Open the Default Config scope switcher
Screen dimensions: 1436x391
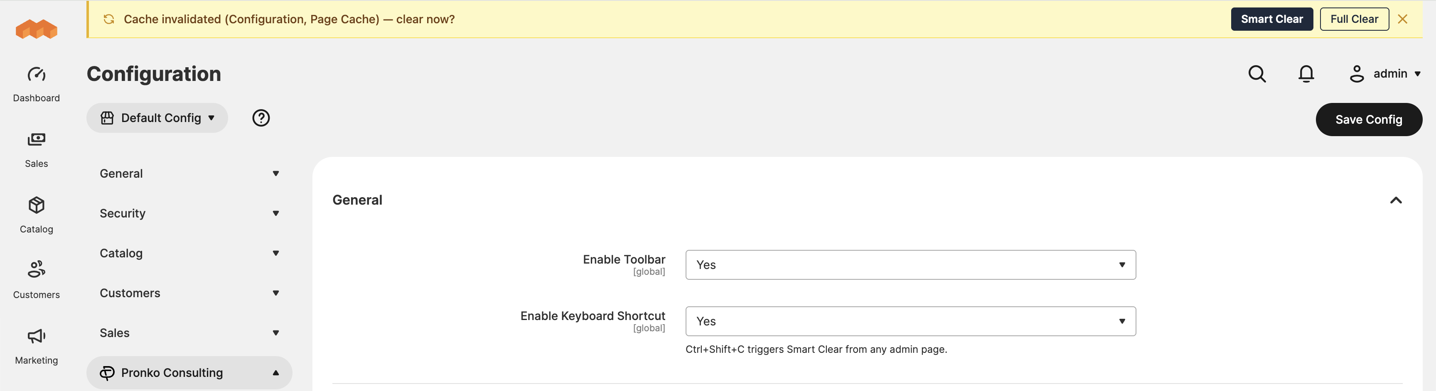click(157, 118)
